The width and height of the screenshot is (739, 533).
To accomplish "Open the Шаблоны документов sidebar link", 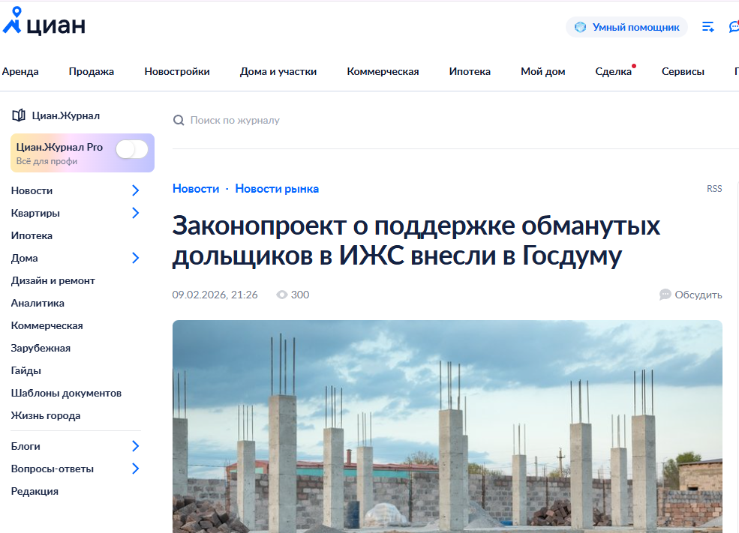I will pos(66,393).
